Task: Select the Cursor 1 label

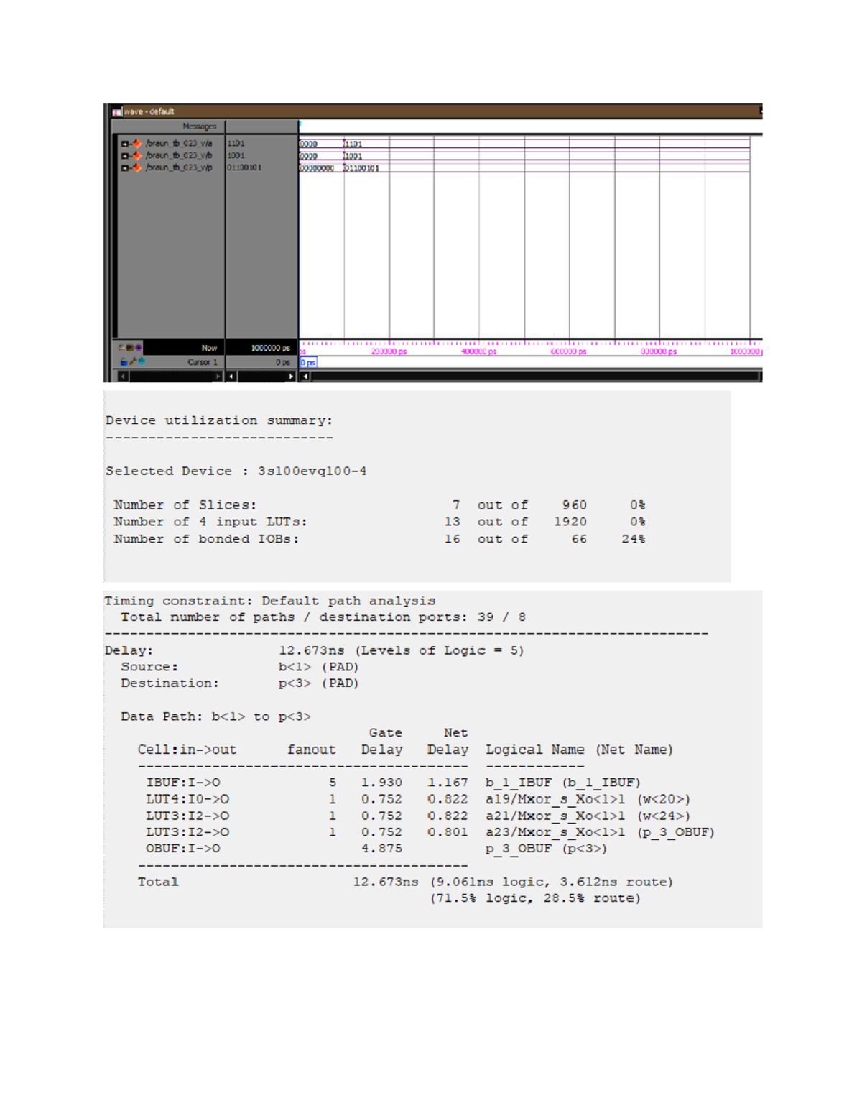Action: point(203,362)
